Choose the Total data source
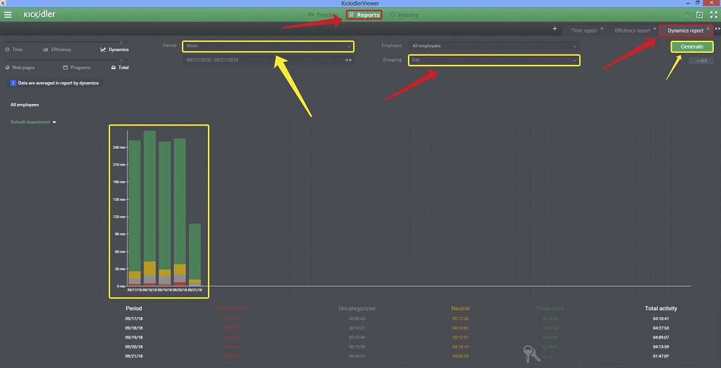This screenshot has width=721, height=368. tap(120, 68)
